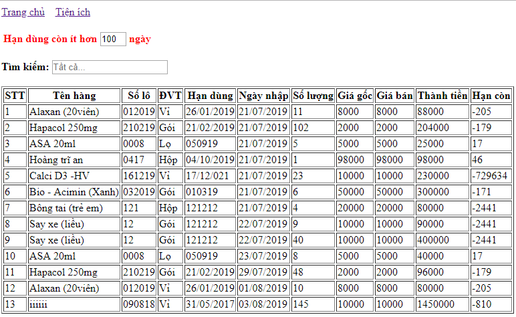Select Hapacol 250mg in row 2

(x=74, y=128)
